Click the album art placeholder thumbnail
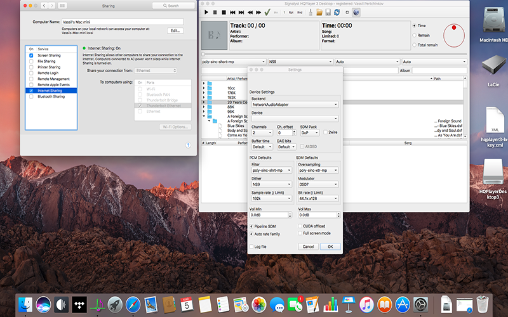508x317 pixels. click(214, 36)
